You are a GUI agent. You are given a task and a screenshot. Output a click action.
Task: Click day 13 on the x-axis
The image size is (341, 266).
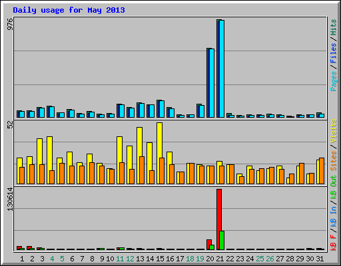point(140,259)
